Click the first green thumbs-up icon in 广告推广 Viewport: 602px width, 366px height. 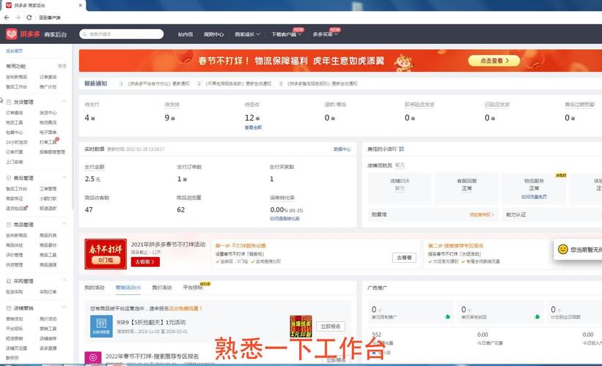(448, 316)
